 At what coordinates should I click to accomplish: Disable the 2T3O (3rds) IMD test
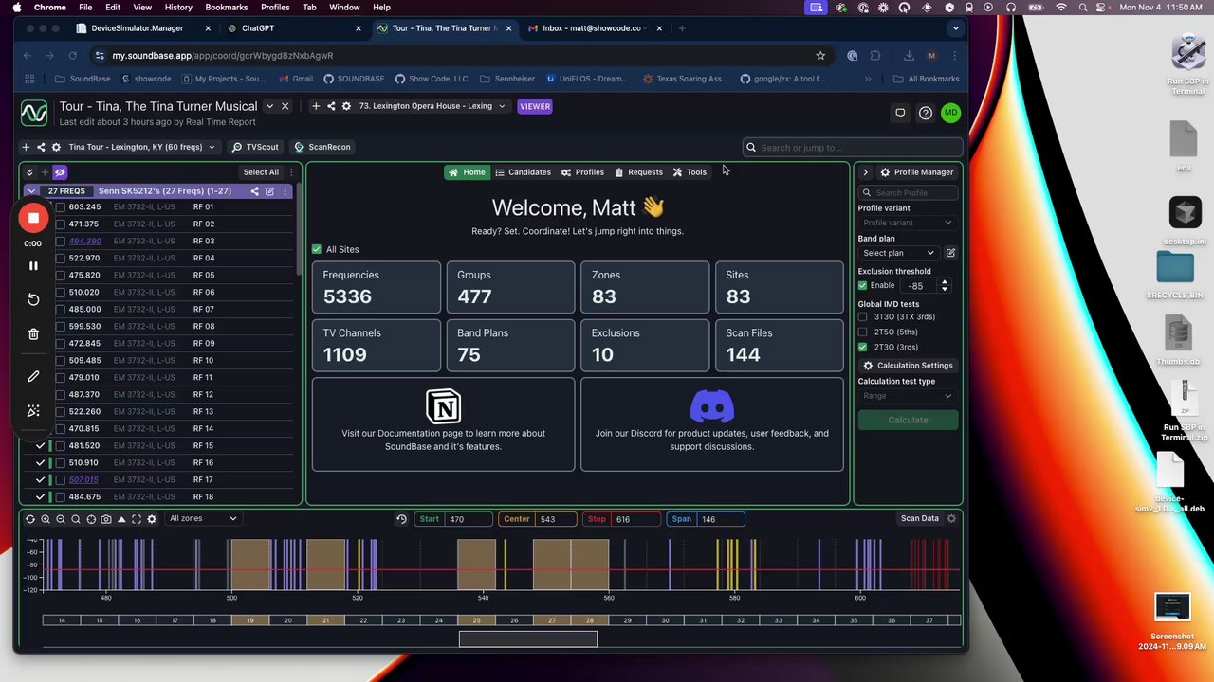coord(862,347)
